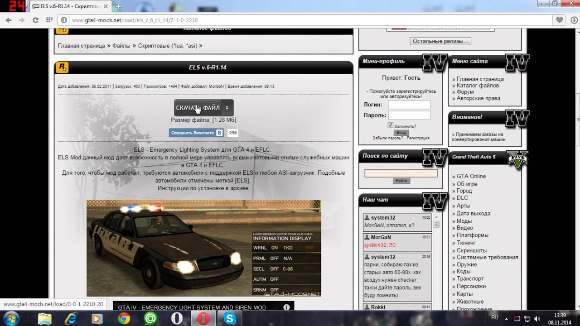Click the RU language indicator
Viewport: 580px width, 326px height.
[495, 318]
